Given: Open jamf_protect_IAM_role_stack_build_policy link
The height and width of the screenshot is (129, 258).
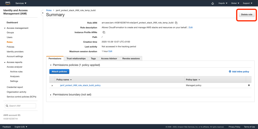Looking at the screenshot, I should 80,85.
